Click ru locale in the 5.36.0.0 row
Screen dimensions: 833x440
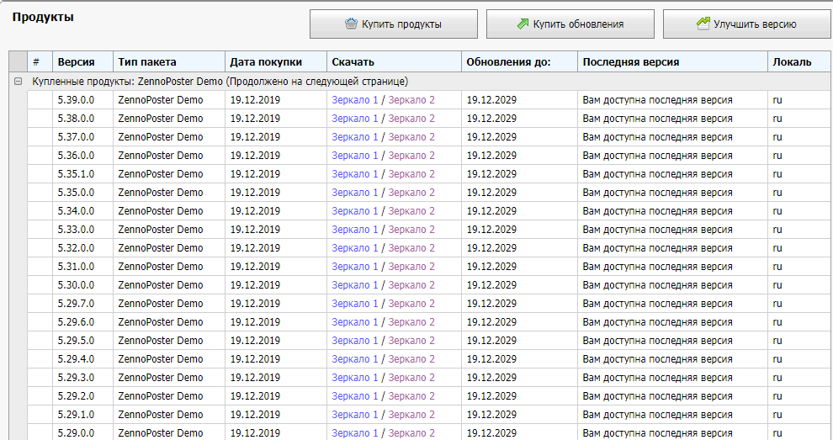[777, 156]
